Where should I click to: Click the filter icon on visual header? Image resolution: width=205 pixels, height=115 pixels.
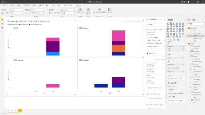click(x=136, y=21)
